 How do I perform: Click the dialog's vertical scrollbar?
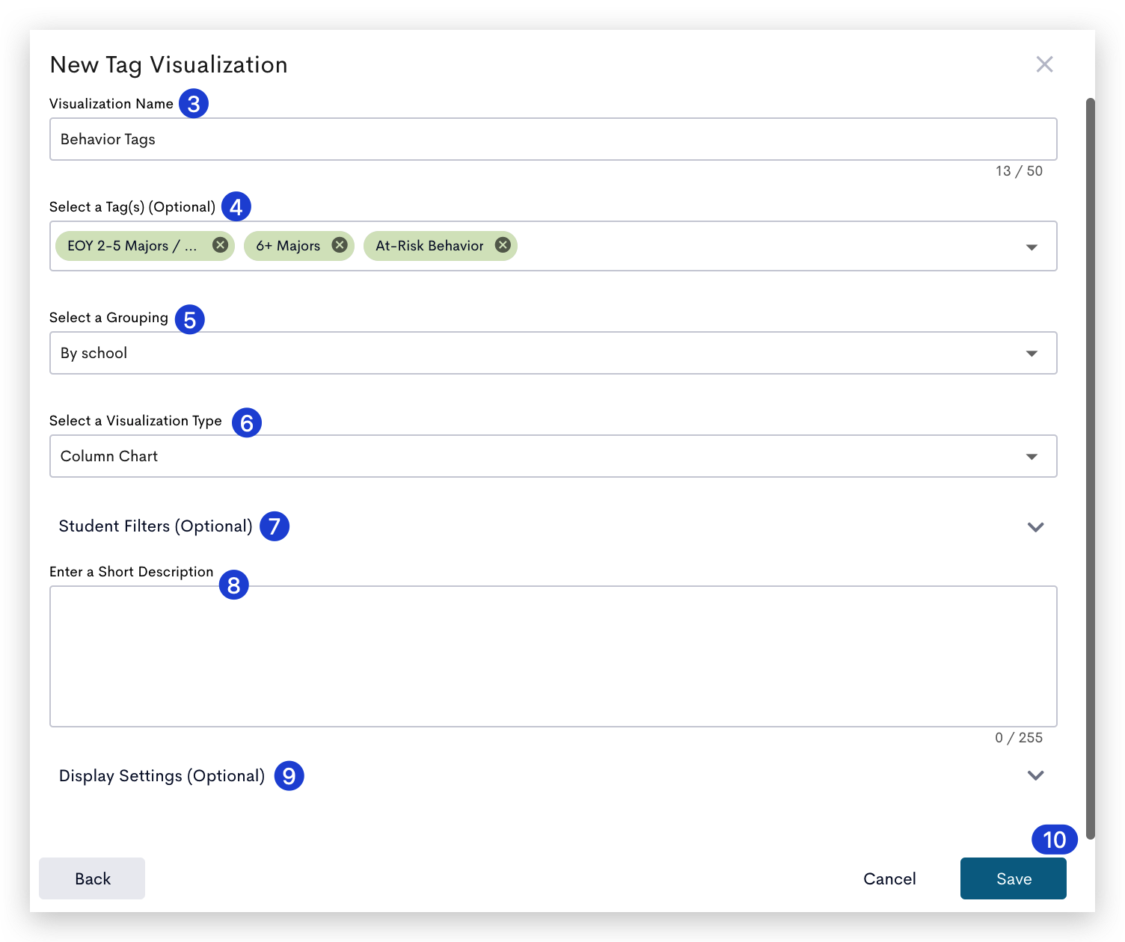1091,468
